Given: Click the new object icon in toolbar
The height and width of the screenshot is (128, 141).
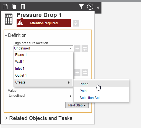Looking at the screenshot, I should (x=5, y=7).
